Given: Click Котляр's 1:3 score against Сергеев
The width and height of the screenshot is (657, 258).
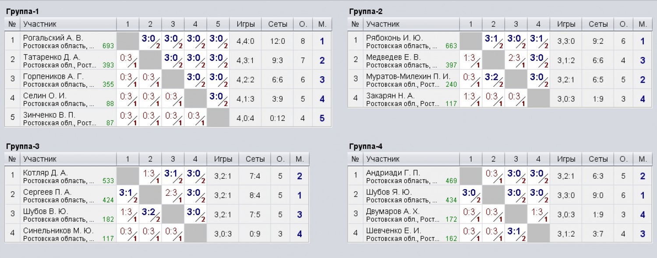Looking at the screenshot, I should 150,176.
